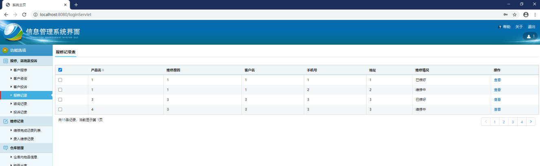Viewport: 540px width, 166px height.
Task: Click the 帮助 question mark icon
Action: [x=500, y=27]
